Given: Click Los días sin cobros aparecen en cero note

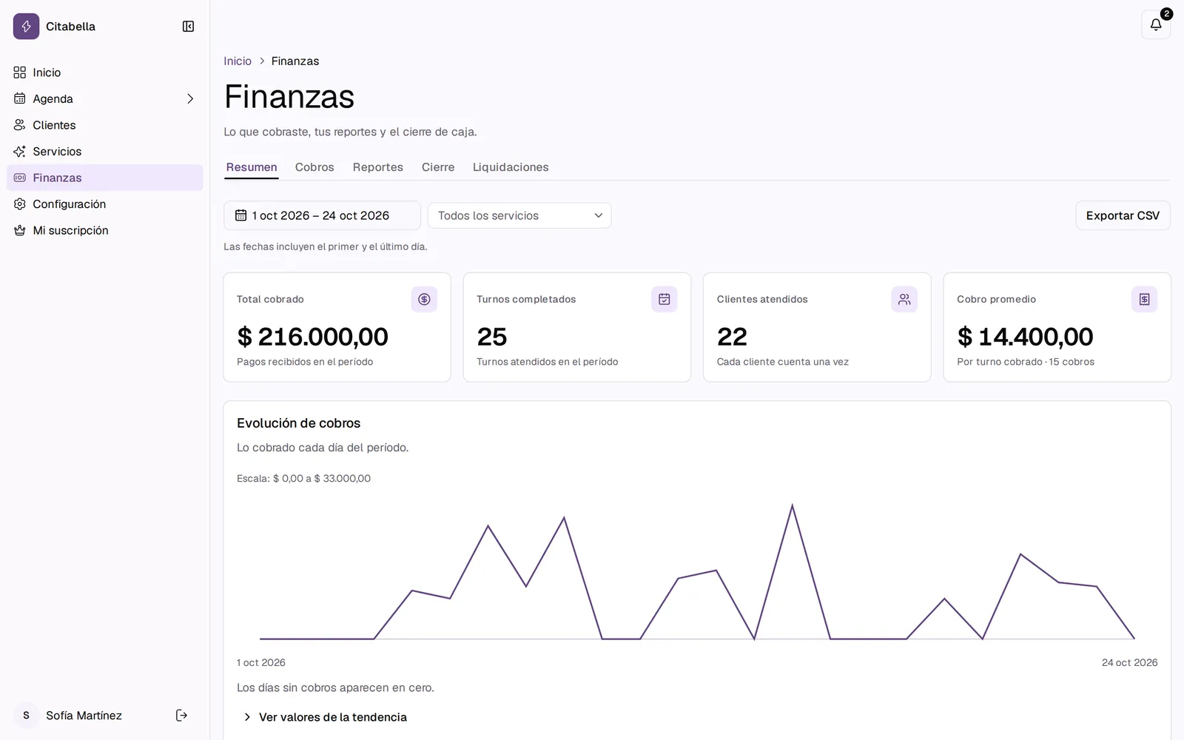Looking at the screenshot, I should (335, 687).
